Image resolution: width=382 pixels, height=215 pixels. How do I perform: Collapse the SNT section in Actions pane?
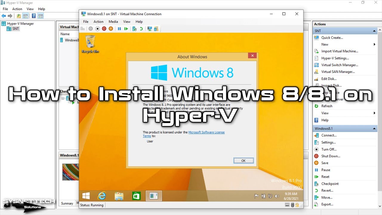374,31
